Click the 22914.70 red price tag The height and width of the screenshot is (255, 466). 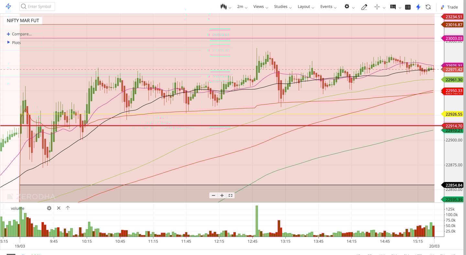[453, 126]
